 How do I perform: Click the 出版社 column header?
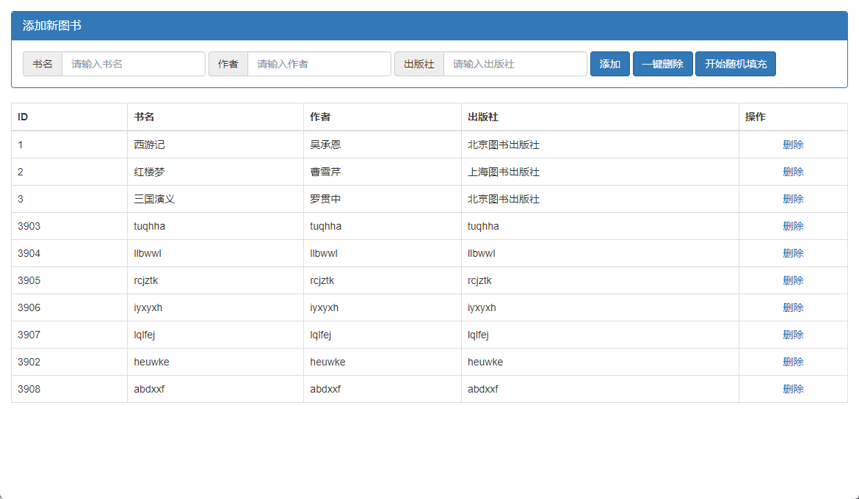(481, 116)
